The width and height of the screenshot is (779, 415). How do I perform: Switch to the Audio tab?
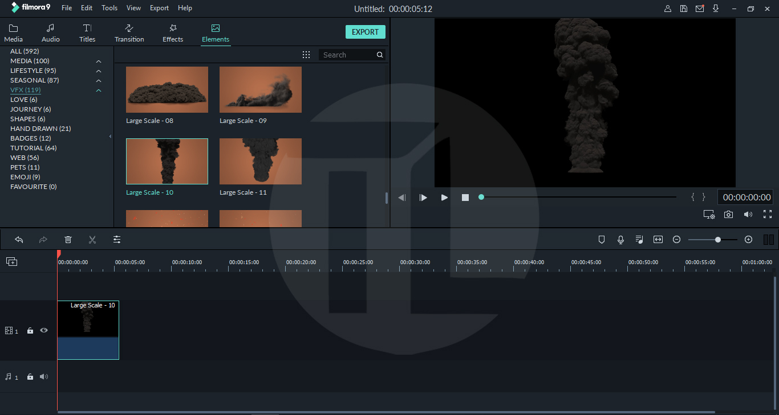51,33
